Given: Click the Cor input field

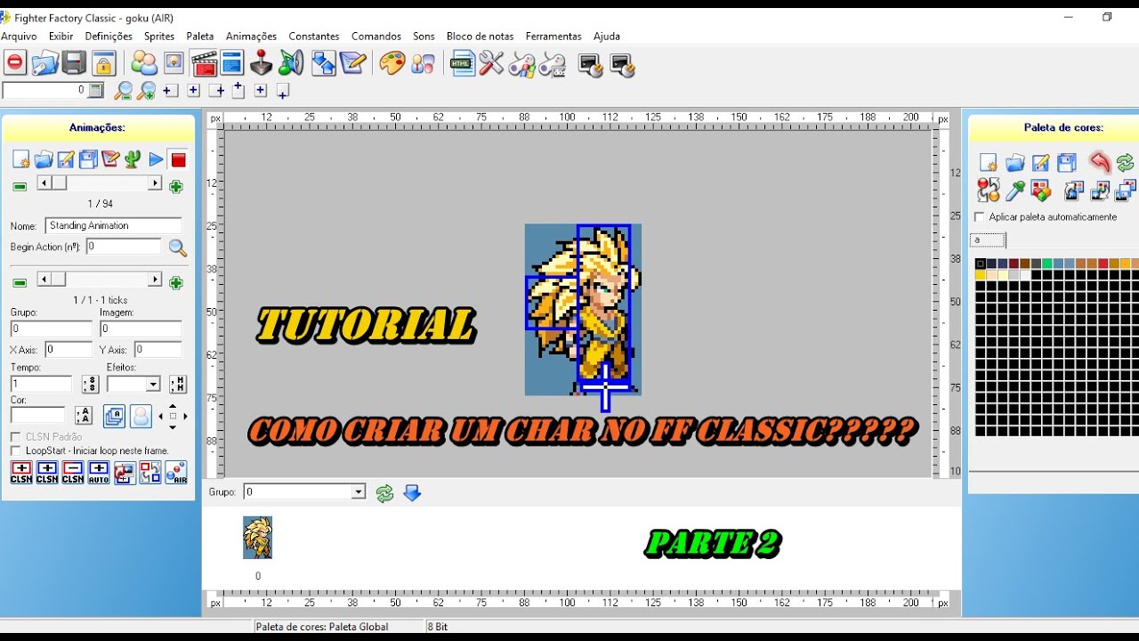Looking at the screenshot, I should [37, 415].
